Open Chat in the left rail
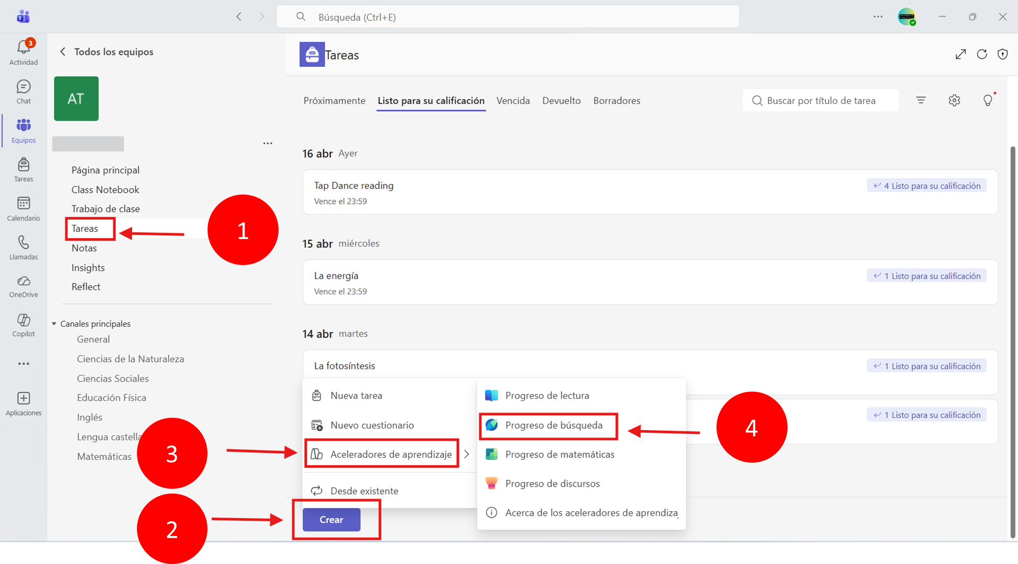 tap(24, 91)
